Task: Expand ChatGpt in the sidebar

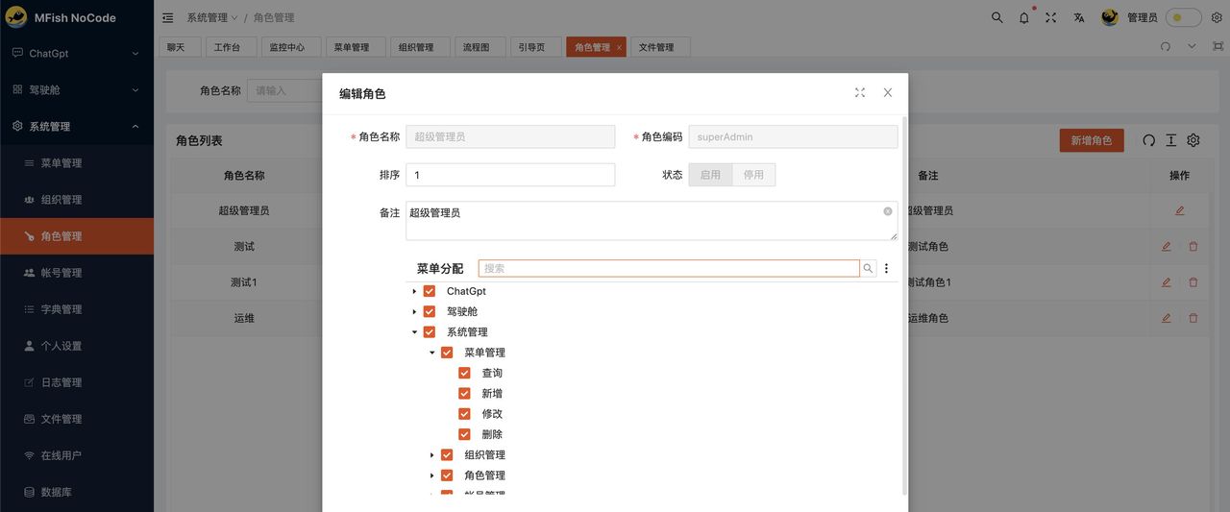Action: (x=77, y=54)
